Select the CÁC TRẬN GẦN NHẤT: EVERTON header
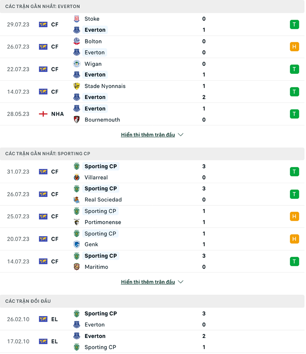This screenshot has height=354, width=306. [x=43, y=6]
